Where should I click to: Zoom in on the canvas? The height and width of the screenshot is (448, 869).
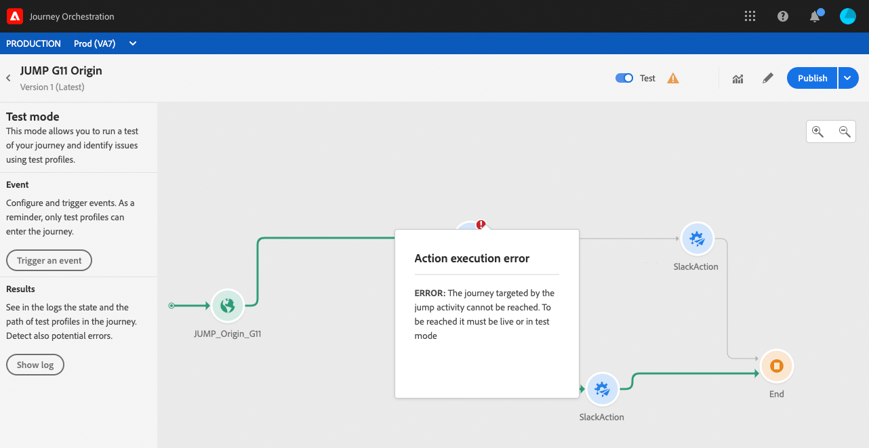[x=818, y=131]
